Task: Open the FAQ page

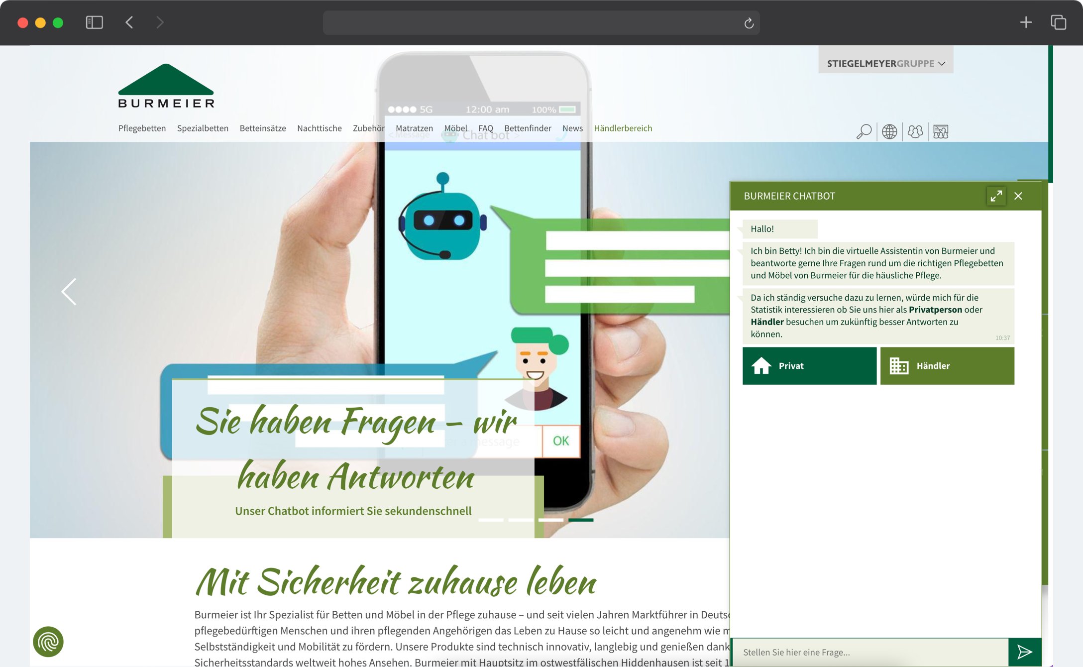Action: click(486, 128)
